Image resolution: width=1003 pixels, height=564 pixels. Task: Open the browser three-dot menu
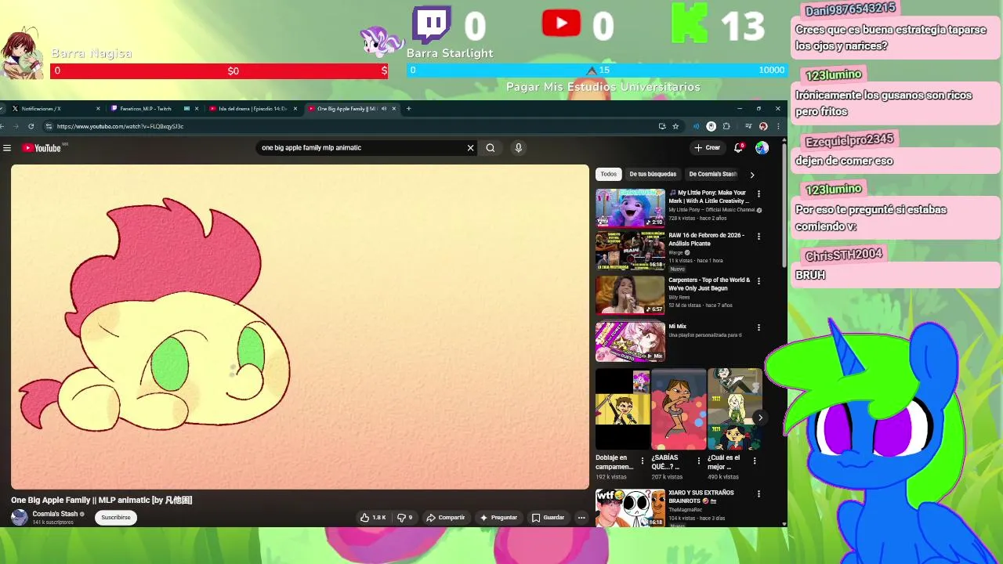point(778,126)
